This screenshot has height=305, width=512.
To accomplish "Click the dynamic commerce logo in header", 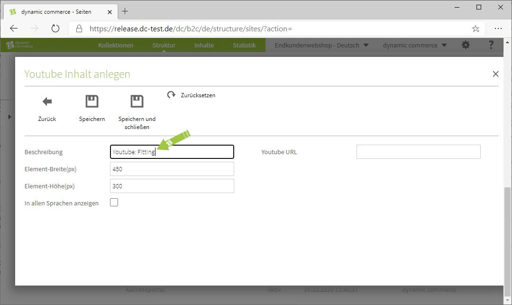I will click(x=19, y=45).
